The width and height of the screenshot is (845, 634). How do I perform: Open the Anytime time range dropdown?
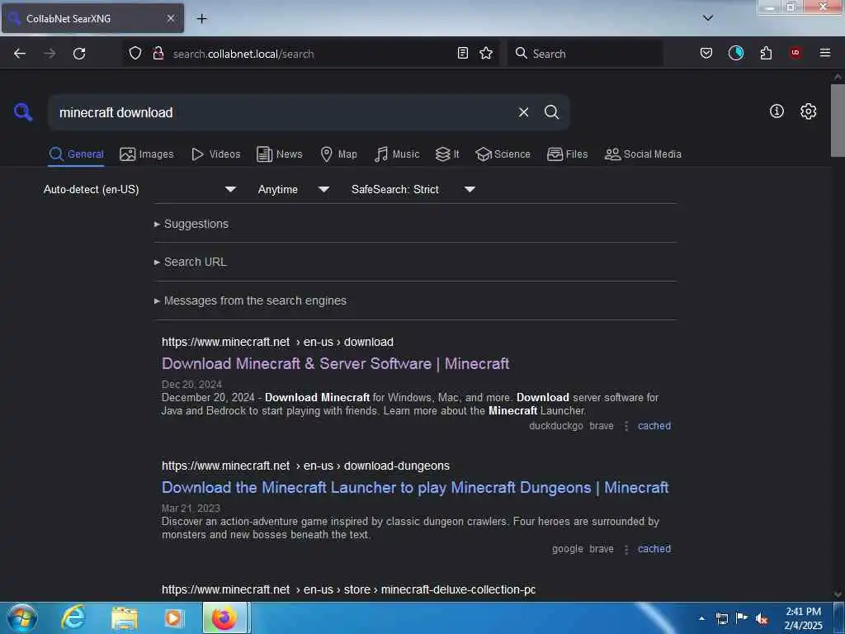[293, 189]
